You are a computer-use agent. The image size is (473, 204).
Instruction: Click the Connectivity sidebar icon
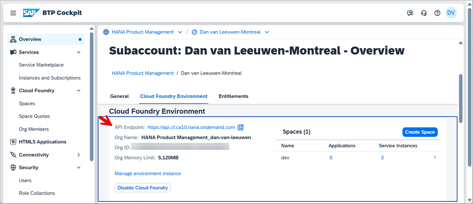(13, 155)
